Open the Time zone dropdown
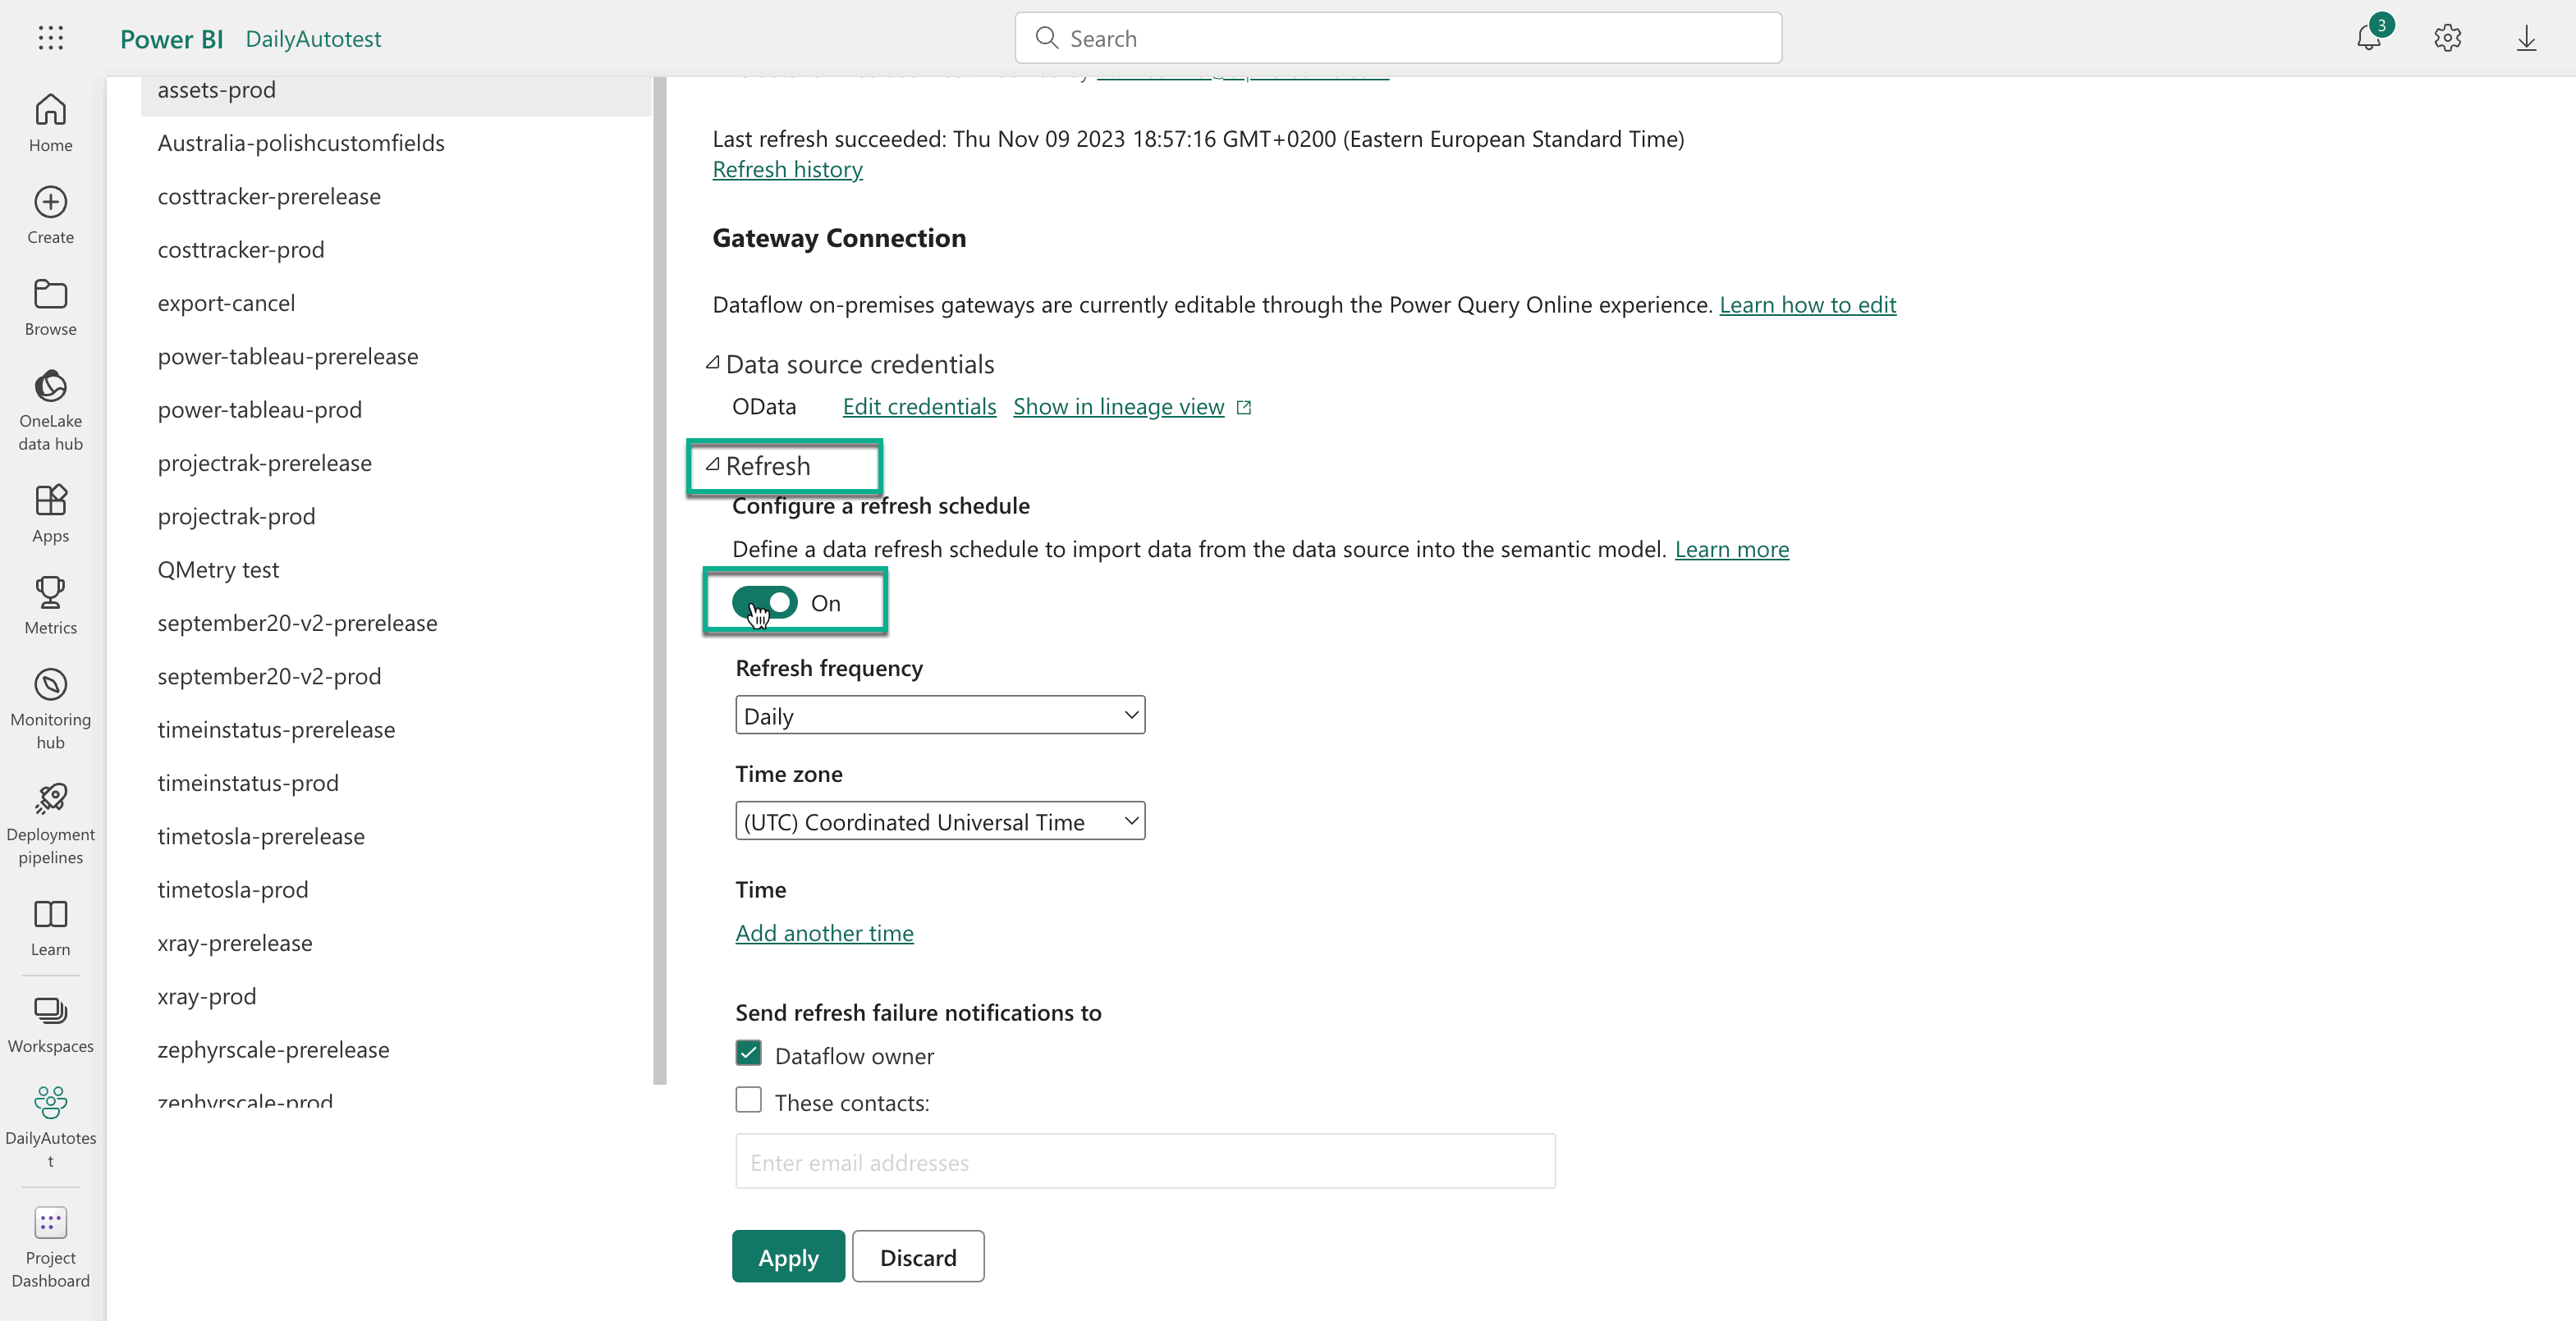 [939, 821]
